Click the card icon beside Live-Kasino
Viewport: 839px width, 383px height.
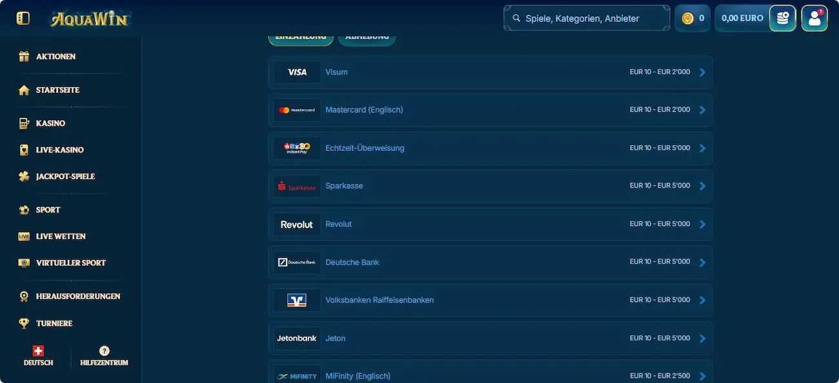click(x=24, y=150)
